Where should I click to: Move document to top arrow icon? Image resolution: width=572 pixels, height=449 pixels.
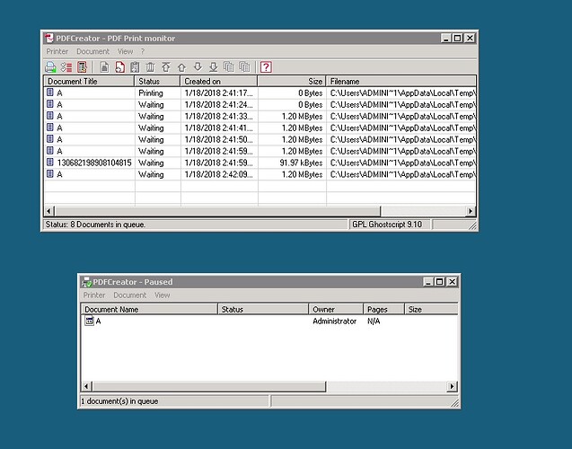click(166, 67)
